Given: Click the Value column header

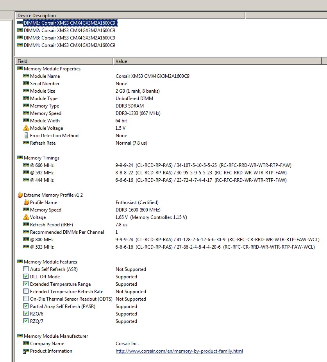Looking at the screenshot, I should click(x=217, y=61).
